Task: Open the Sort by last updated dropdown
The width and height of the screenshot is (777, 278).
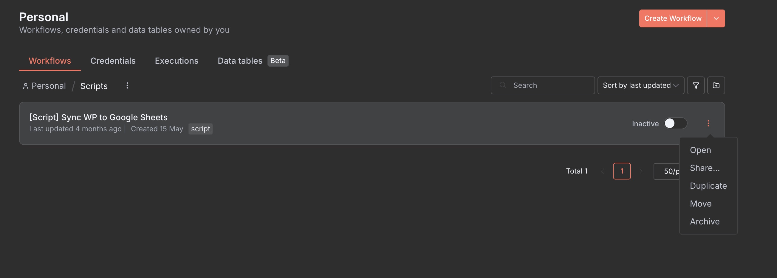Action: 640,85
